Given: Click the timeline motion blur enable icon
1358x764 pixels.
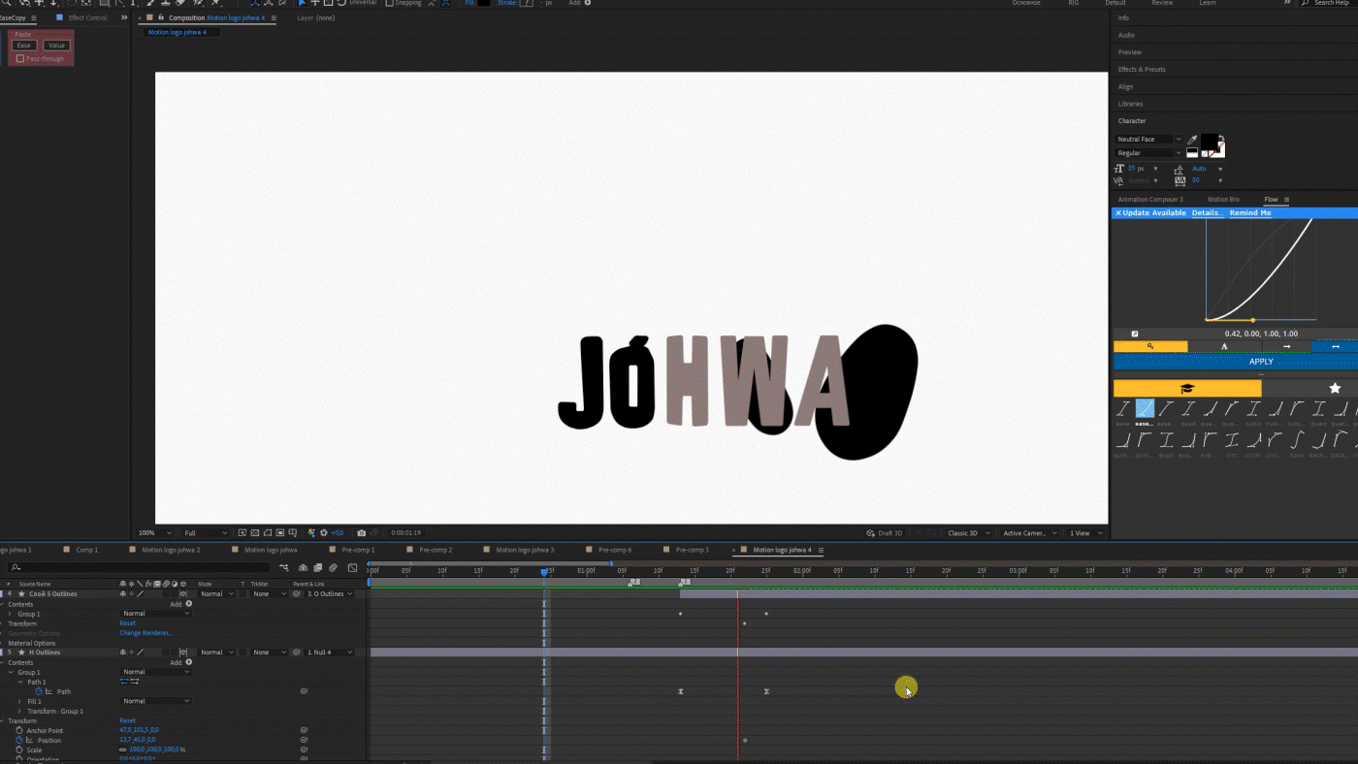Looking at the screenshot, I should [333, 568].
